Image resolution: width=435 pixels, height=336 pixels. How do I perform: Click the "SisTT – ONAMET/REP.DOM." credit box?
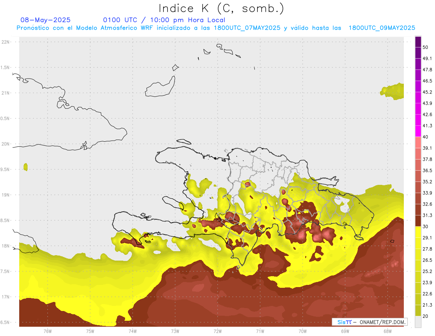(x=369, y=322)
